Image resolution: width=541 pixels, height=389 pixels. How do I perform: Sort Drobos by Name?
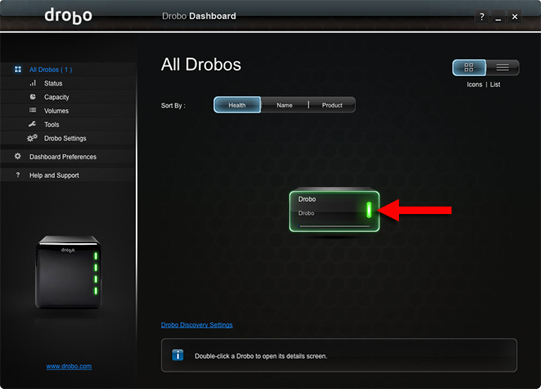(285, 105)
